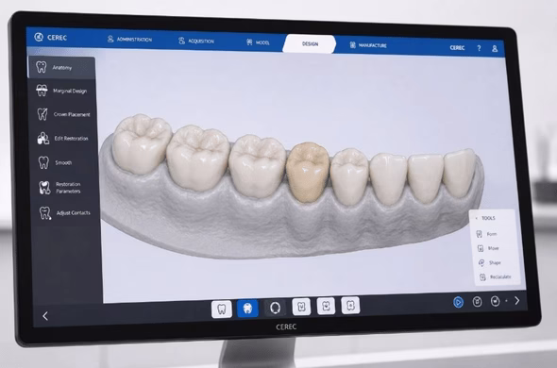The image size is (557, 368).
Task: Switch to the Administration tab
Action: (130, 39)
